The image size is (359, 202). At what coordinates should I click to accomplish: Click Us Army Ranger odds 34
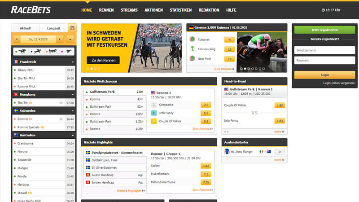pos(280,152)
